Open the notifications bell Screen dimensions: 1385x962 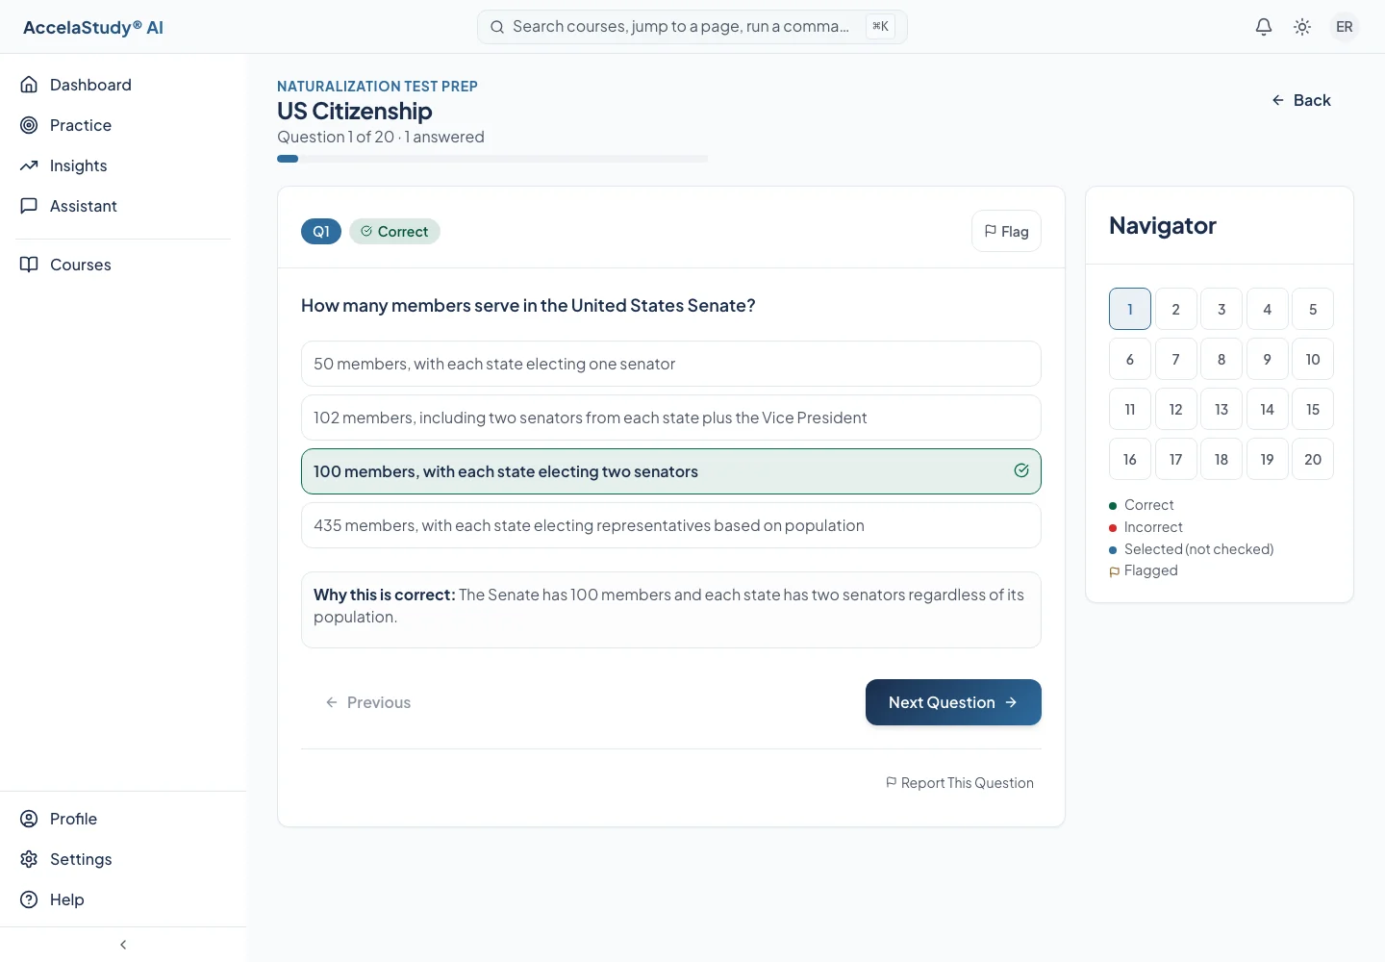(x=1264, y=27)
